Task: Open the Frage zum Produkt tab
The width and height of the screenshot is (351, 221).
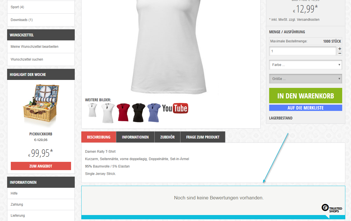Action: (203, 137)
